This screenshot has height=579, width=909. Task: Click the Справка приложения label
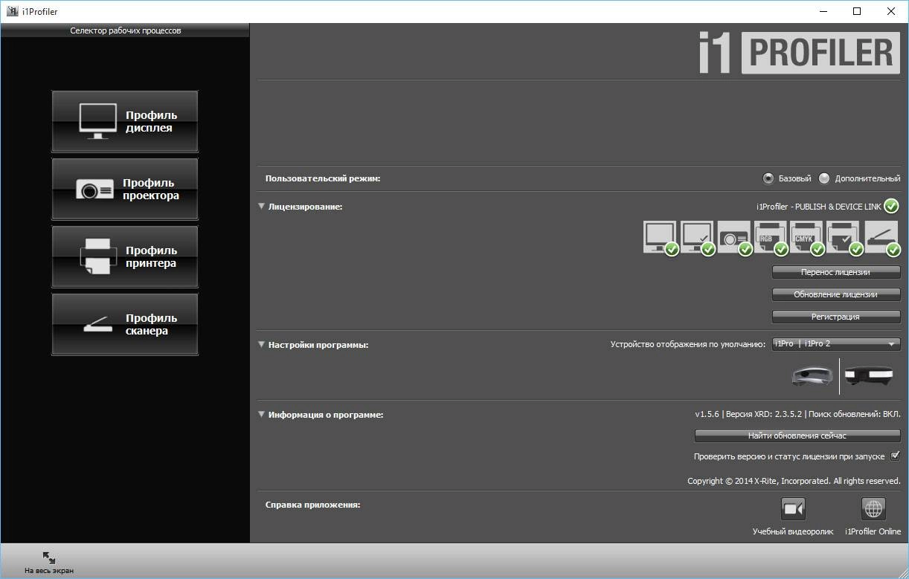[x=312, y=505]
